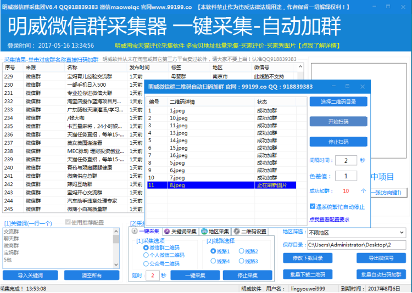Select the 辣妈互助群 row
412x293 pixels.
(x=74, y=184)
